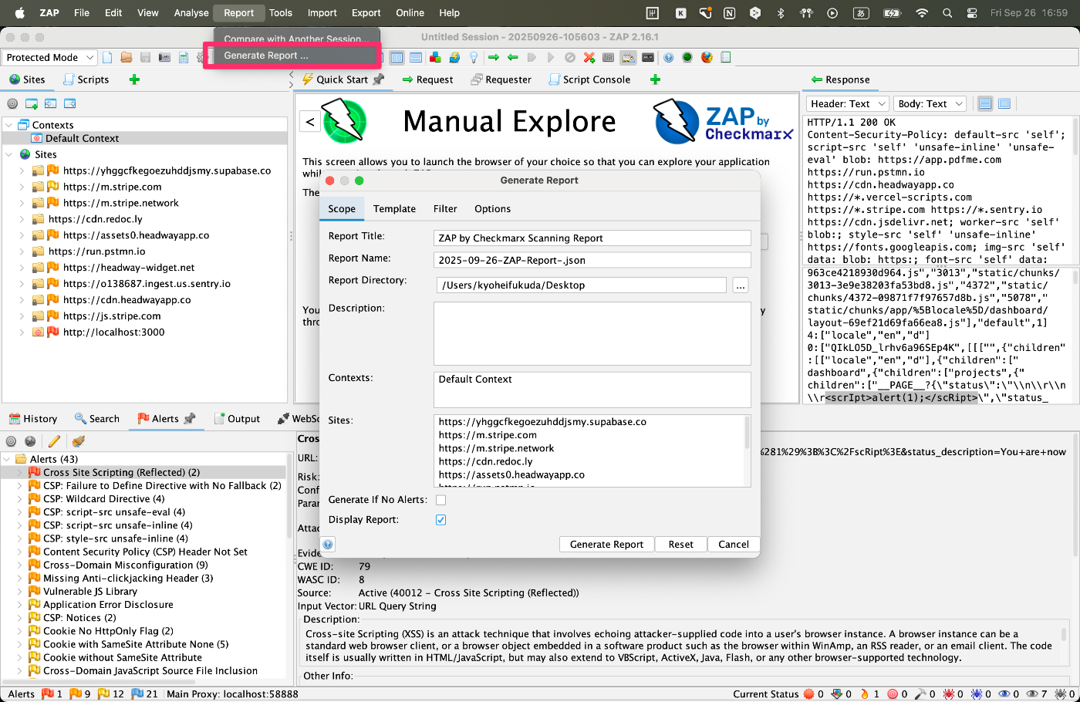The image size is (1080, 702).
Task: Click the pencil edit alert icon
Action: click(x=54, y=441)
